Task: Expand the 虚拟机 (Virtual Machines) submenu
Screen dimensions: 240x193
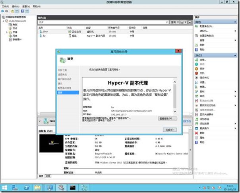Action: pos(235,31)
